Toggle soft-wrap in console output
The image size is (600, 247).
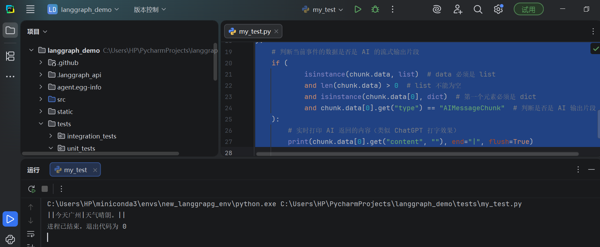click(31, 234)
